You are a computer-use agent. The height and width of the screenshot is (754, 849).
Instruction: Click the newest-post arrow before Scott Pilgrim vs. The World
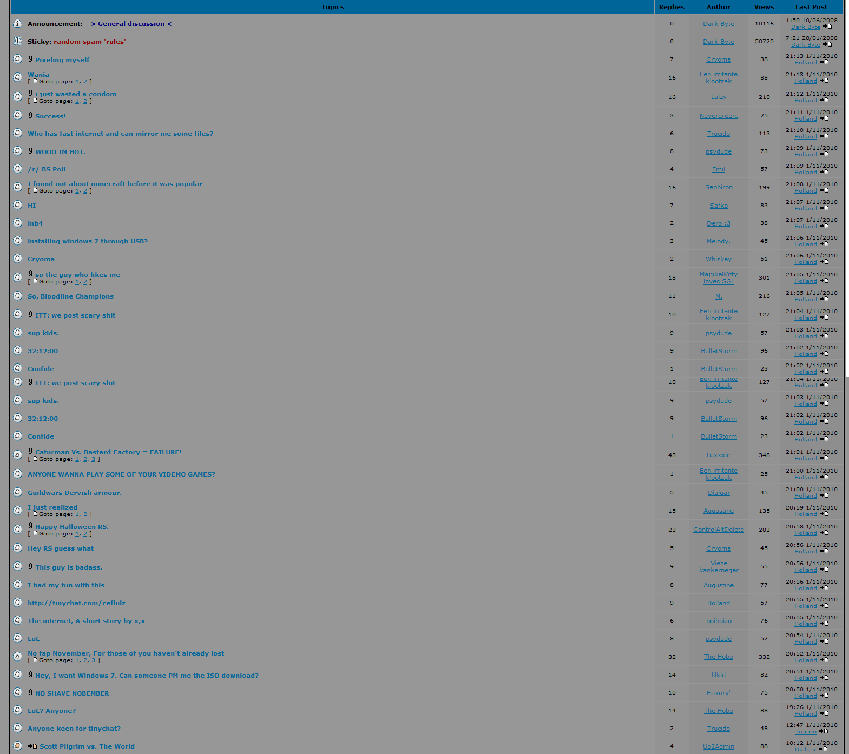[x=32, y=746]
